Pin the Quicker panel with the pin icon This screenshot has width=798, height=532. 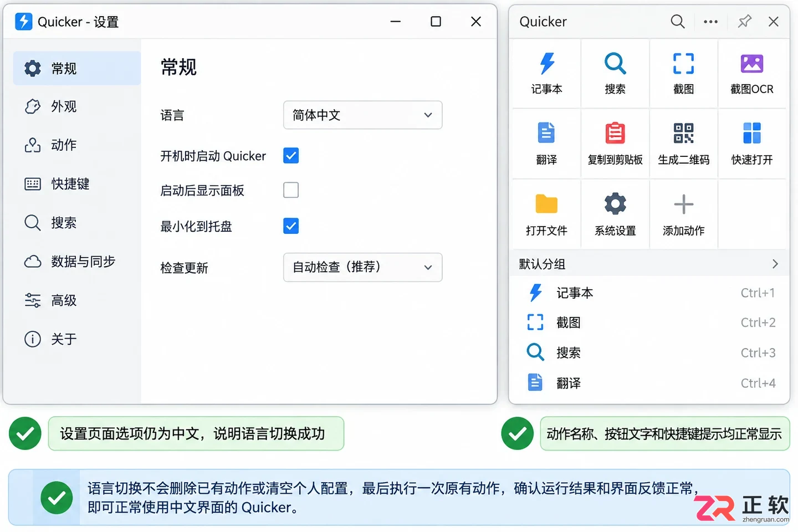pyautogui.click(x=744, y=22)
